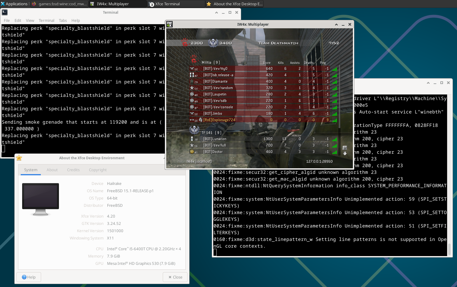457x287 pixels.
Task: Maximize the rear Xfce Terminal window
Action: coord(442,83)
